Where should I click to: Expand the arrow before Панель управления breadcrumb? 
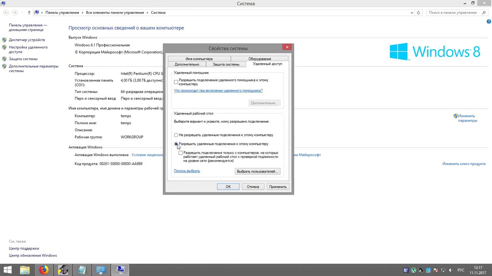[42, 13]
